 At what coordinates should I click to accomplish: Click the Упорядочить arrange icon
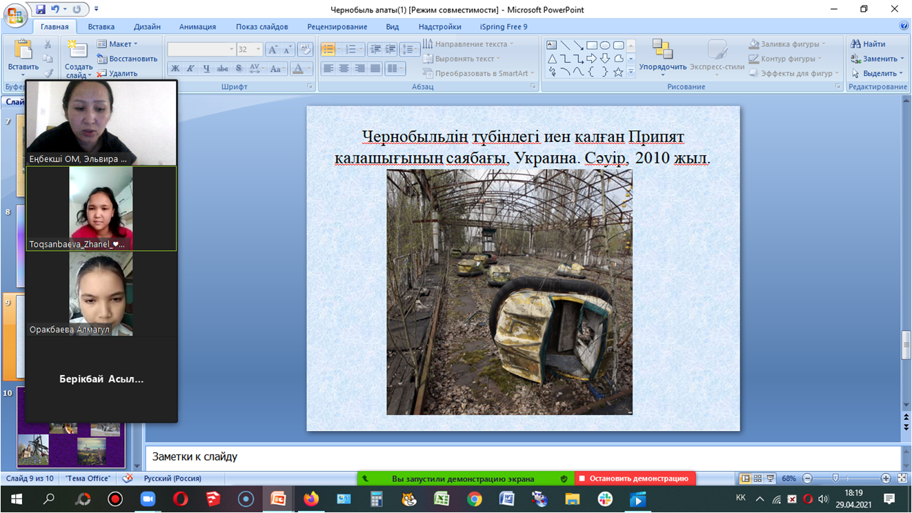pyautogui.click(x=662, y=50)
